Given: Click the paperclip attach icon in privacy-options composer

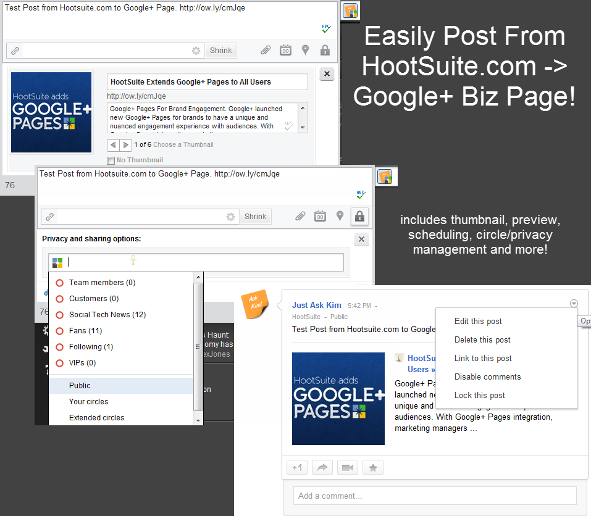Looking at the screenshot, I should coord(300,216).
